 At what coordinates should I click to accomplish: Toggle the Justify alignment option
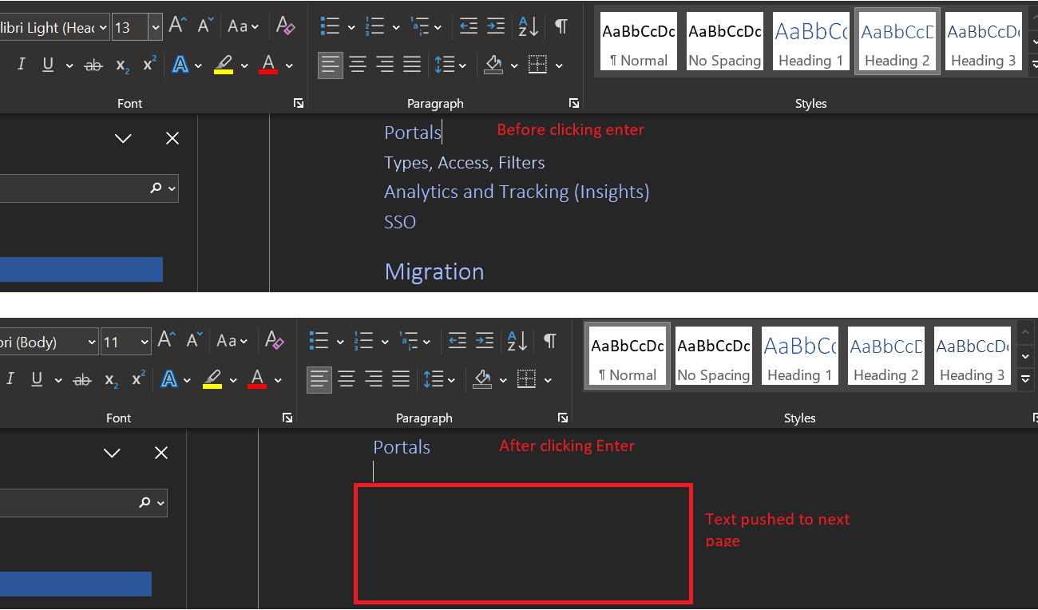click(412, 65)
